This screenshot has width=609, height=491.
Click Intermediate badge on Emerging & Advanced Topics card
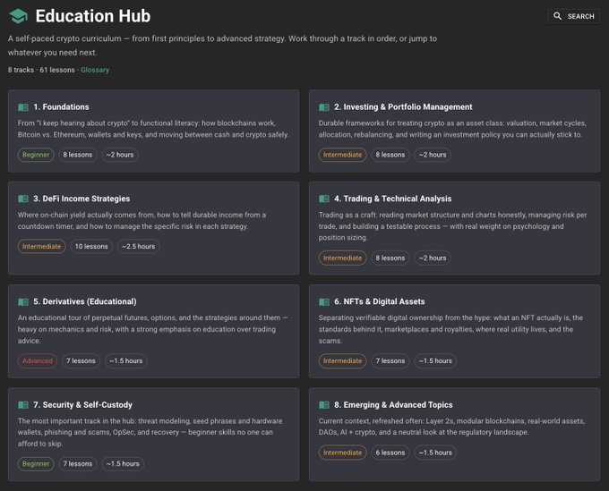(x=342, y=453)
